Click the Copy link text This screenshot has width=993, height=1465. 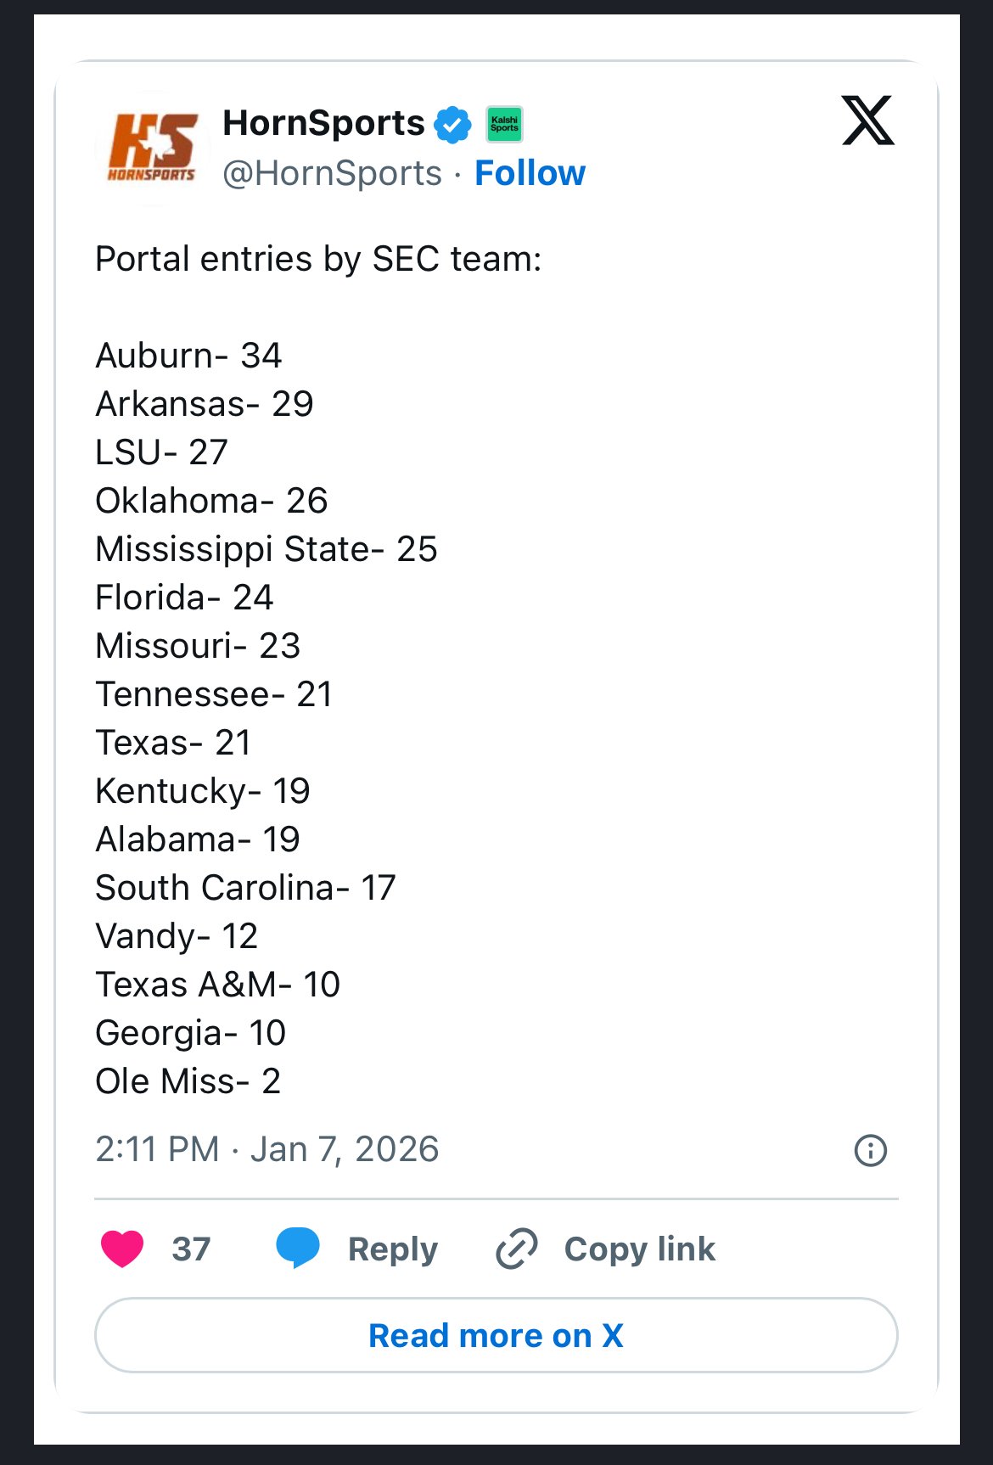[640, 1249]
